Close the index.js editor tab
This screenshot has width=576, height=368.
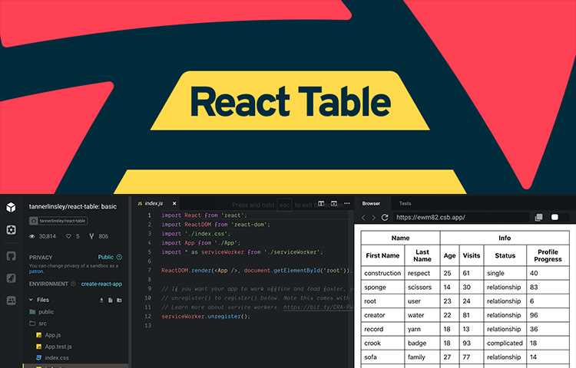(x=174, y=203)
